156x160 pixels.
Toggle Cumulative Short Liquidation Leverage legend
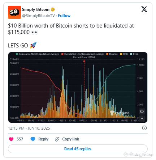point(37,54)
